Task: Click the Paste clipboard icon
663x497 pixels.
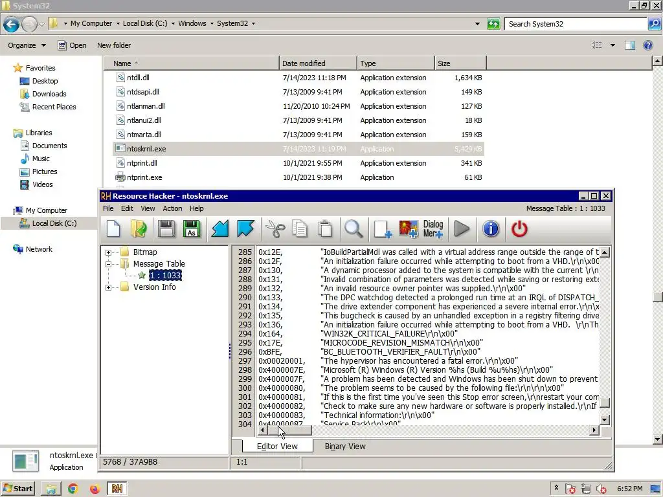Action: click(x=325, y=229)
